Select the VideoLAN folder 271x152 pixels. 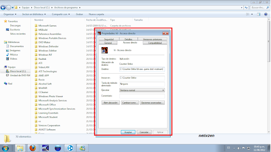[44, 67]
